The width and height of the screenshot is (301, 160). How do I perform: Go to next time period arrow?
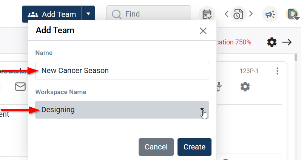(250, 14)
